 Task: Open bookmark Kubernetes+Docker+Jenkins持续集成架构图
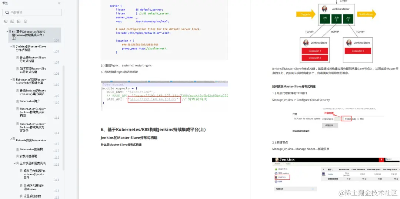[33, 112]
